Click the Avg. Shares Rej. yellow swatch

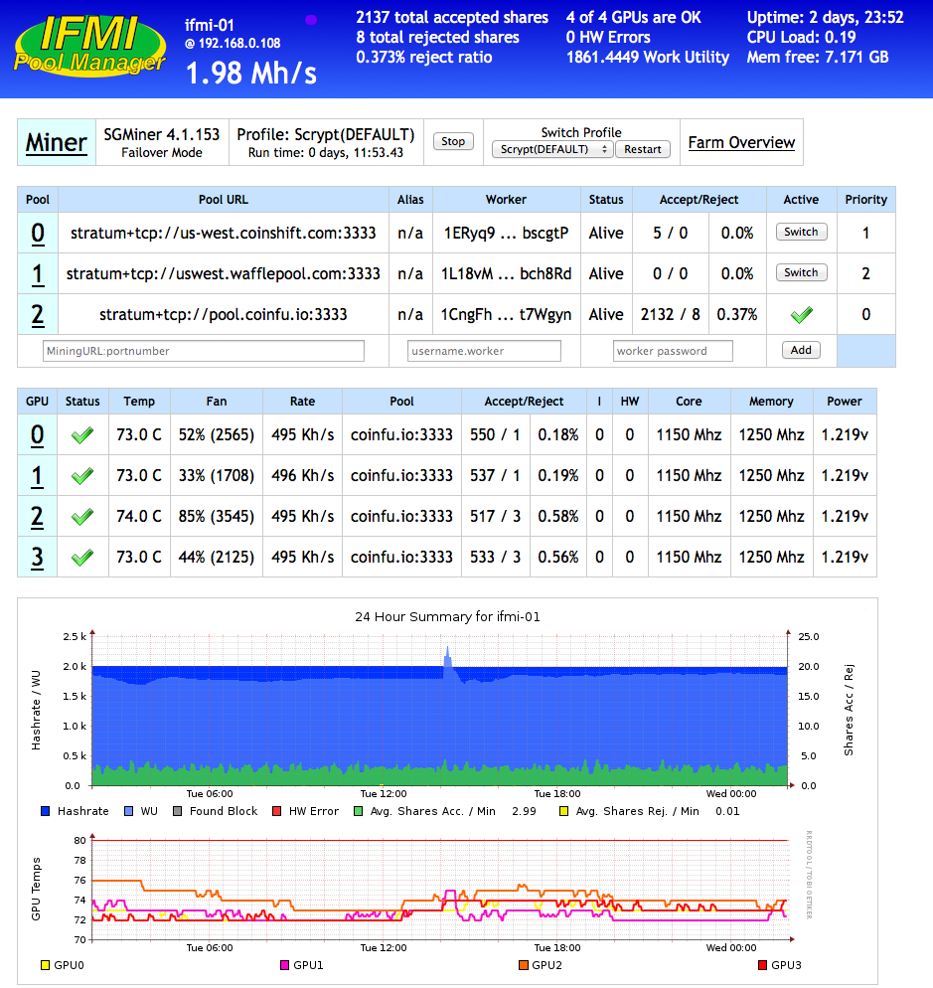563,811
